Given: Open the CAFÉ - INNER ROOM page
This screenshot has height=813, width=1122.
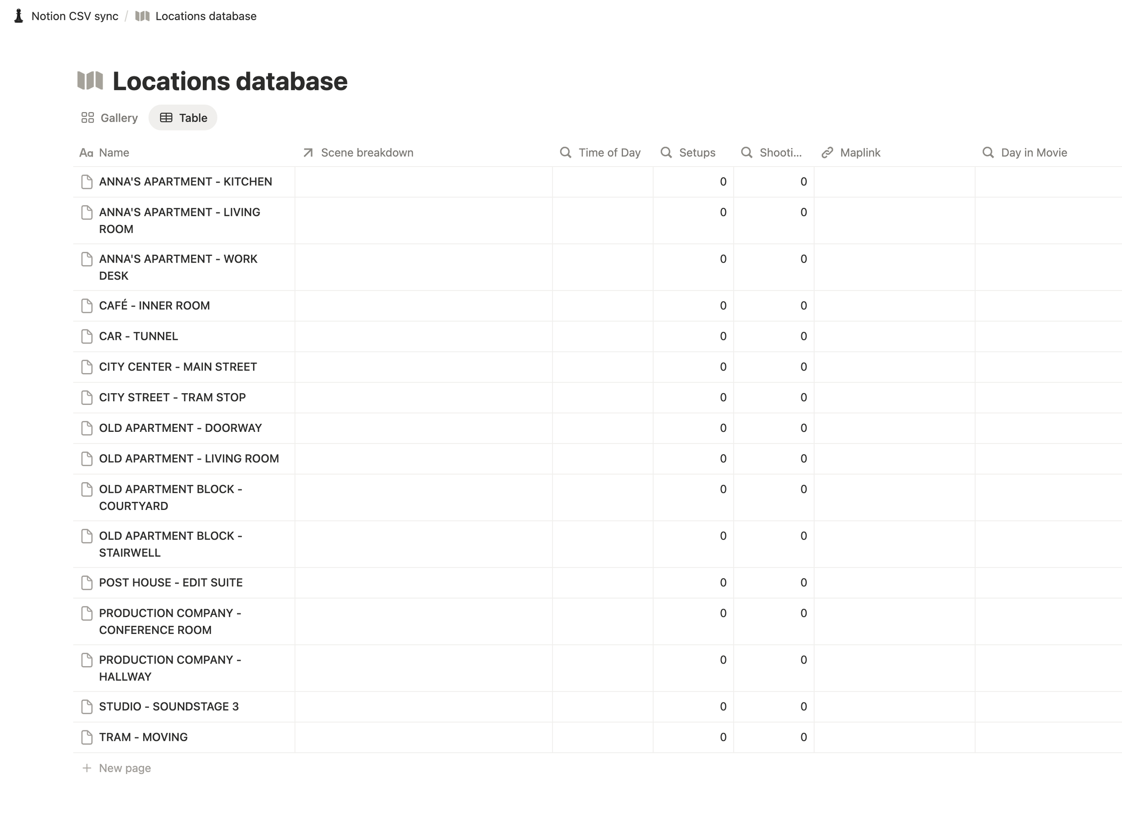Looking at the screenshot, I should [x=154, y=306].
